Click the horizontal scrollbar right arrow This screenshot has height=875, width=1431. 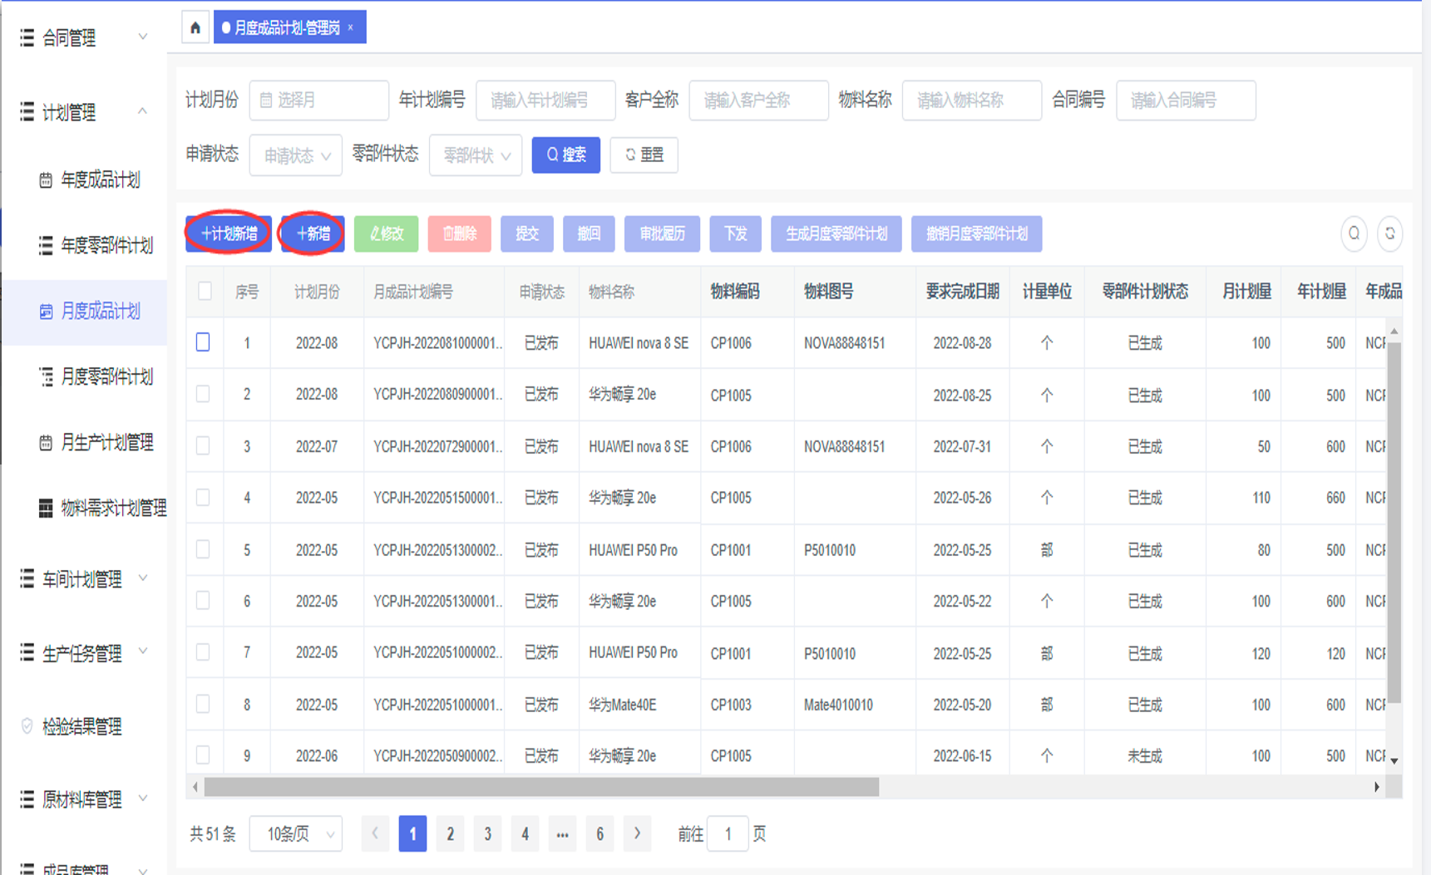pos(1377,786)
